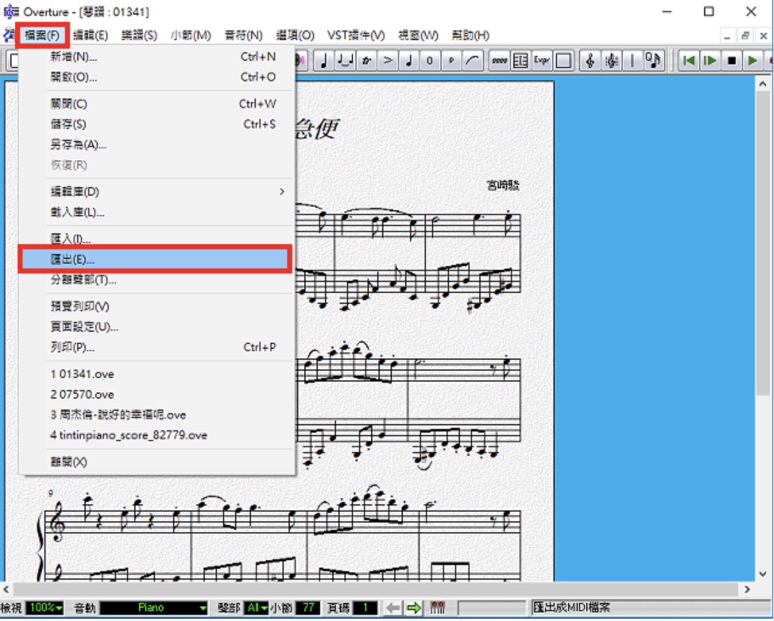Select the treble clef tool
This screenshot has height=621, width=774.
(x=590, y=61)
